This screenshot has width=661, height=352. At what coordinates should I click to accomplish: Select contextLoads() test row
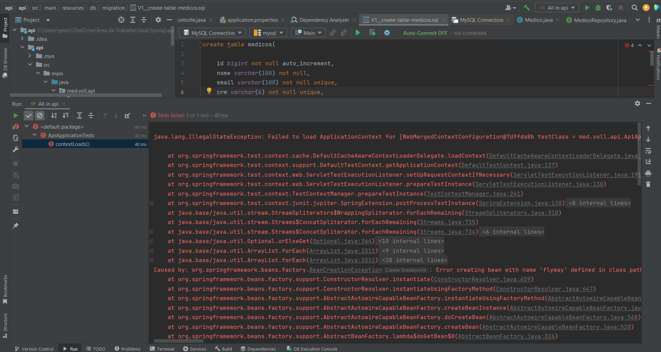coord(85,144)
